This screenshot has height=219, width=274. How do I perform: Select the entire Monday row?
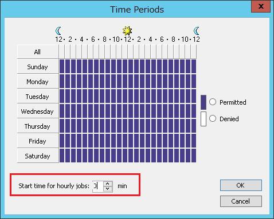pyautogui.click(x=38, y=81)
